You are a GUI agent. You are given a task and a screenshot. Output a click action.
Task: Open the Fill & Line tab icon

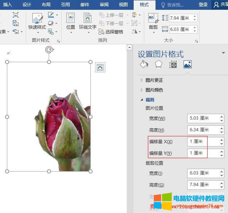(144, 65)
